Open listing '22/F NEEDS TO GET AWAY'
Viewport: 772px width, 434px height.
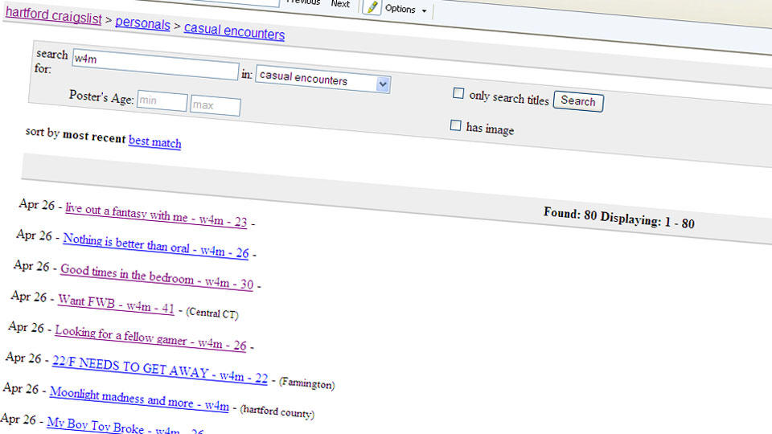tap(159, 370)
